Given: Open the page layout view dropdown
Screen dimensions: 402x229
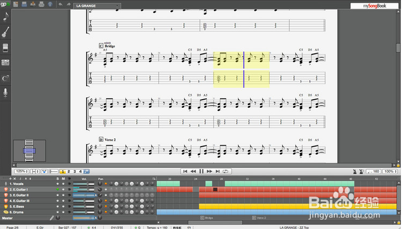Looking at the screenshot, I should [x=35, y=171].
